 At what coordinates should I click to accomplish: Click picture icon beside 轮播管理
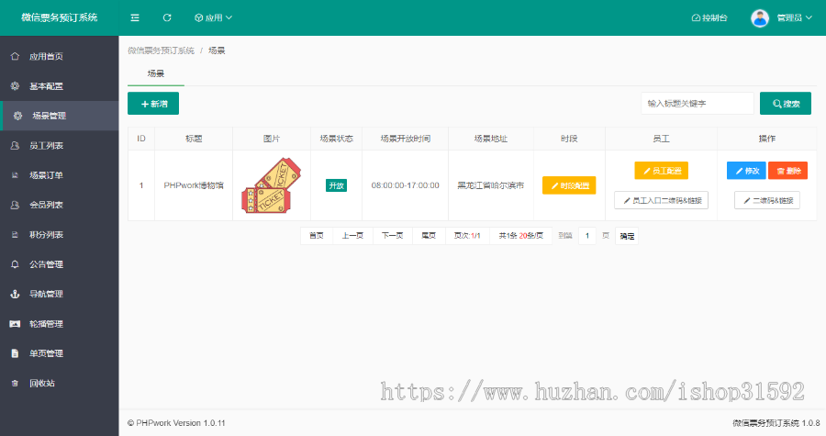pos(15,324)
